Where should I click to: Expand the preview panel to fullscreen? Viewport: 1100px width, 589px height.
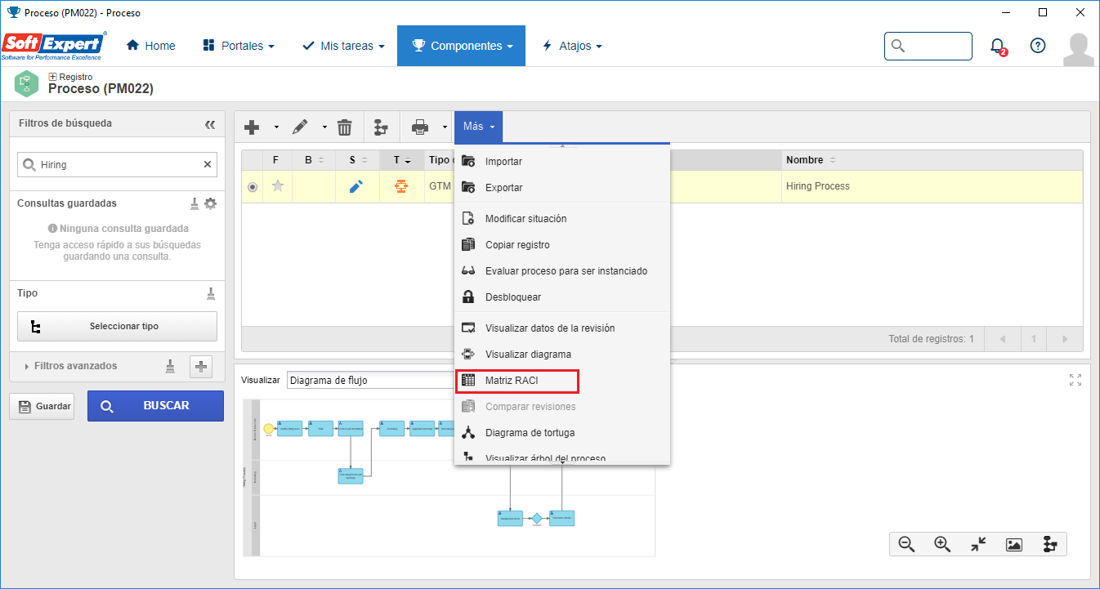pos(1075,380)
